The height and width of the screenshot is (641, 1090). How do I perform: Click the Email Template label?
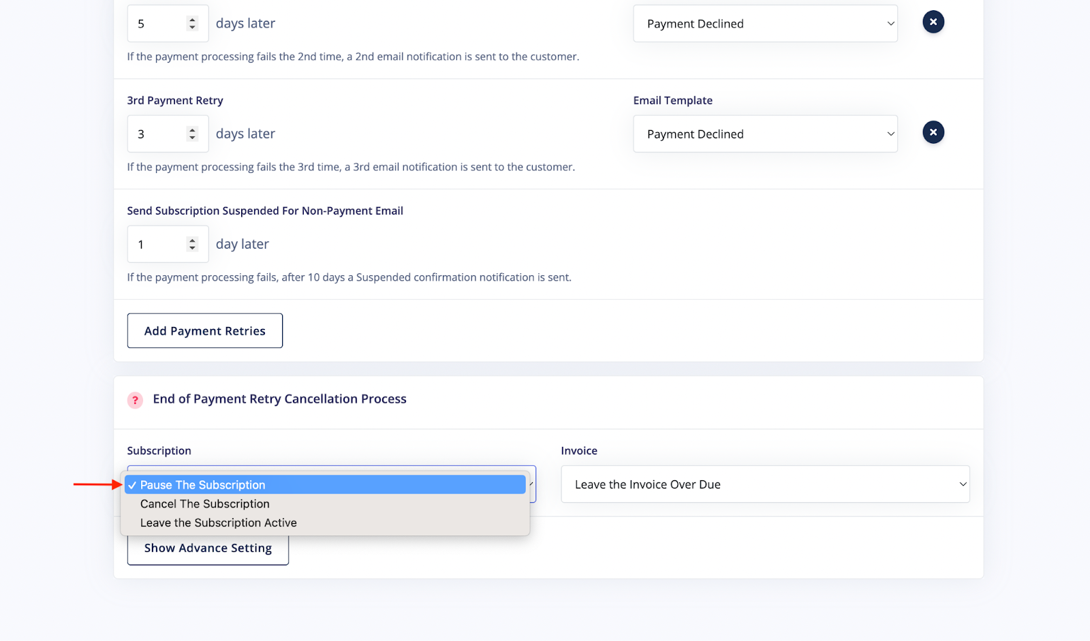(673, 101)
